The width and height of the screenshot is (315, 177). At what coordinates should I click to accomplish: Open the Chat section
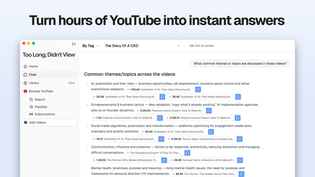pyautogui.click(x=49, y=75)
